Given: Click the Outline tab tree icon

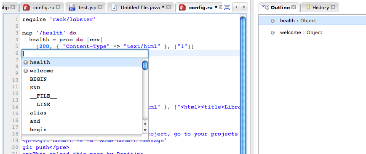Looking at the screenshot, I should (265, 8).
